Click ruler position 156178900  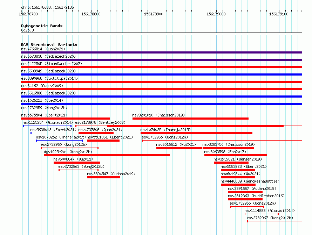pos(154,14)
